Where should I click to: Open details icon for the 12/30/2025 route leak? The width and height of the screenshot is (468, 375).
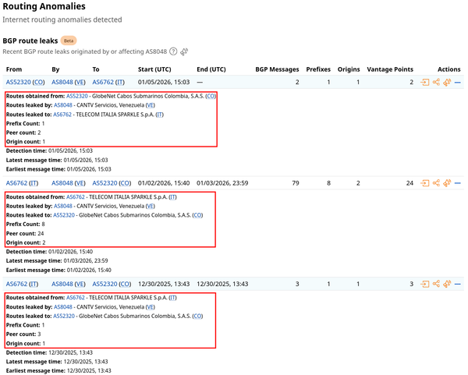click(425, 285)
